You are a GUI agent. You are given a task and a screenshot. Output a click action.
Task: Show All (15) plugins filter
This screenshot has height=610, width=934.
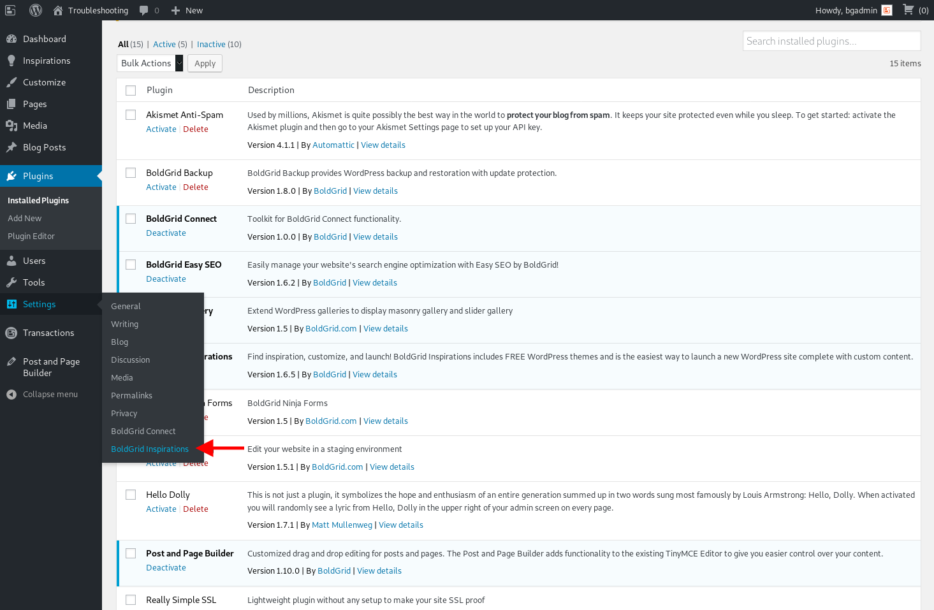point(131,44)
